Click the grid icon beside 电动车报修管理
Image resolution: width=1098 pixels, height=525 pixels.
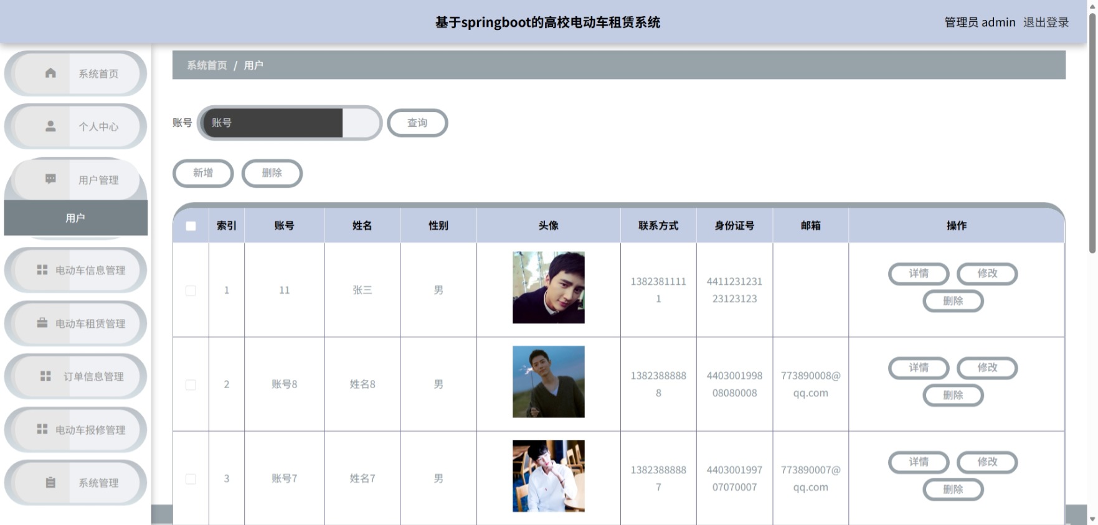42,429
